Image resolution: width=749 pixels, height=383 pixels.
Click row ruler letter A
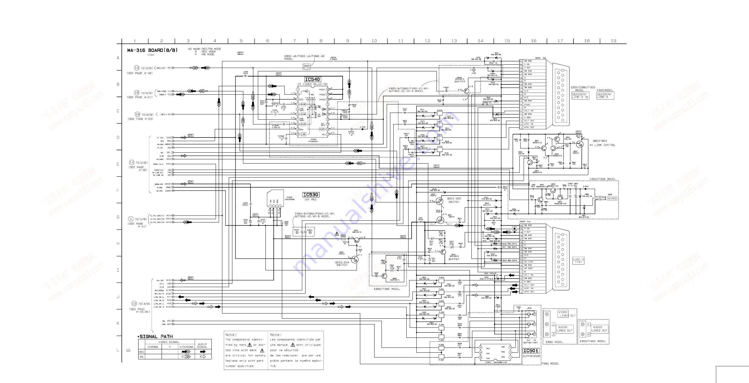pos(118,58)
